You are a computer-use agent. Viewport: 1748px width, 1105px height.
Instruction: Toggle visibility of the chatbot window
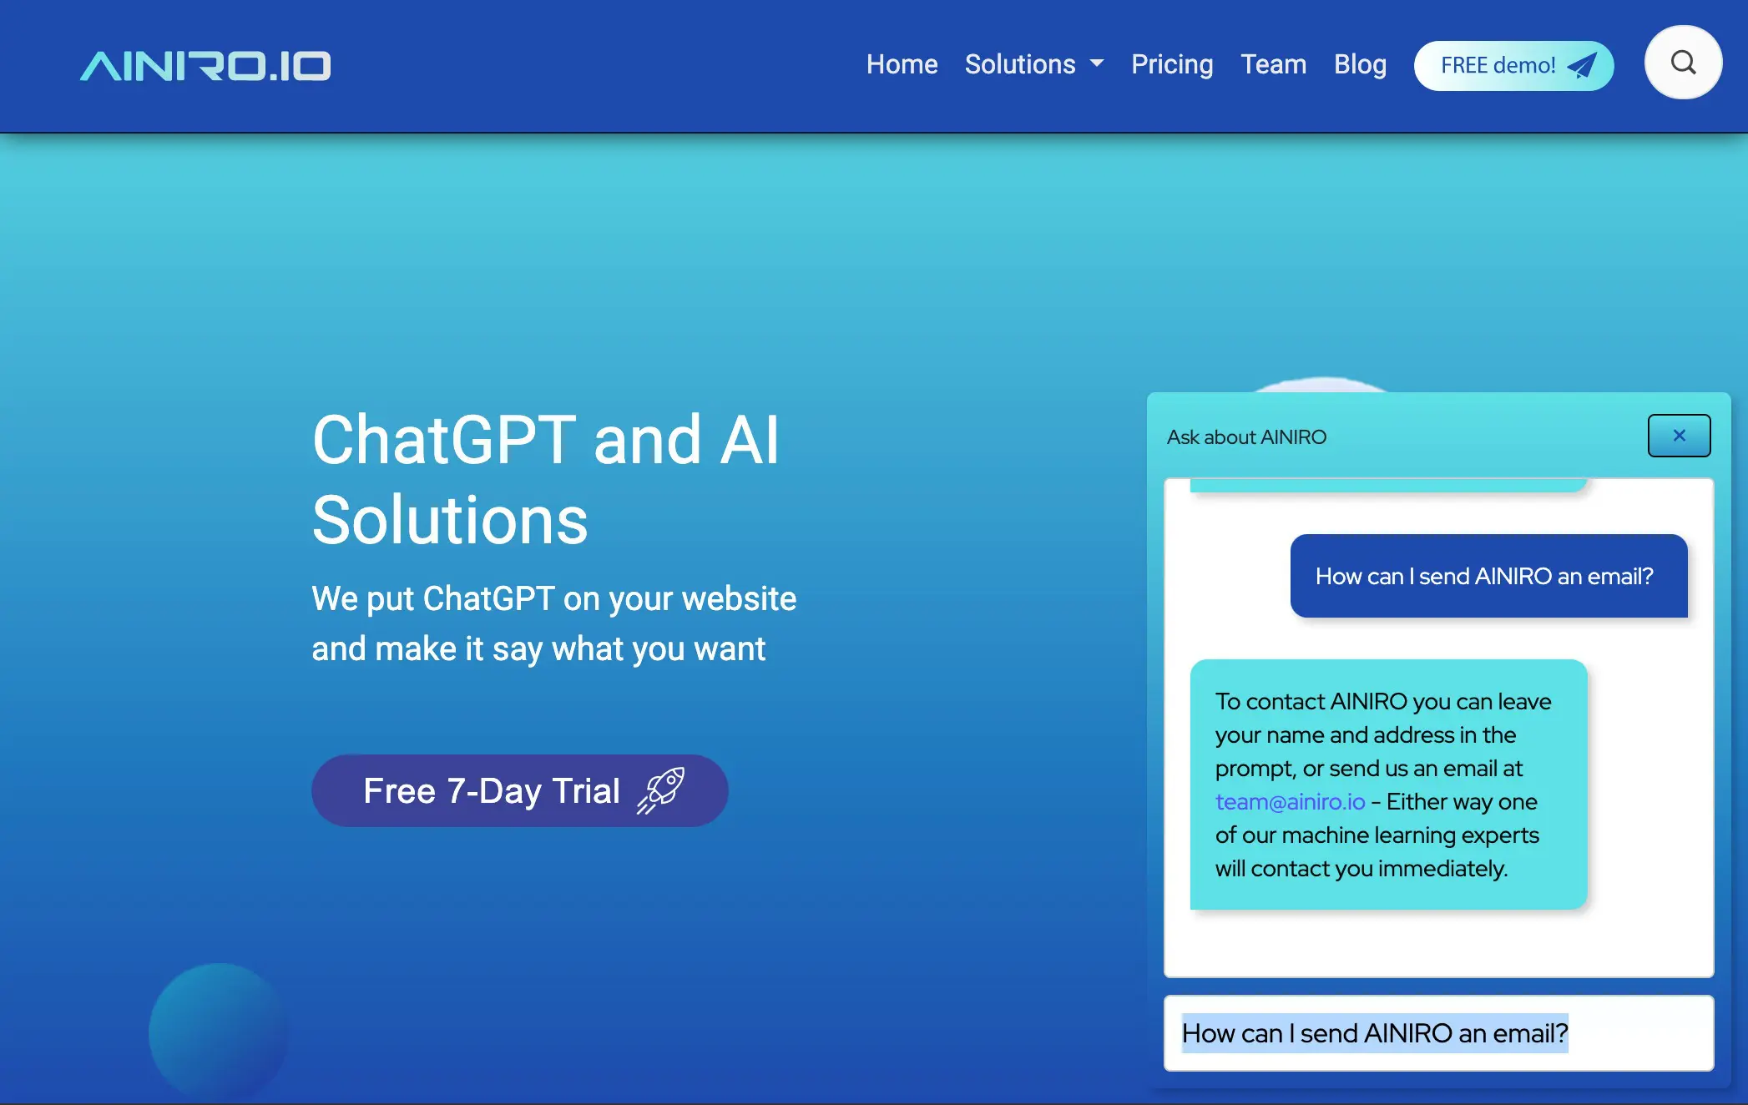coord(1680,434)
